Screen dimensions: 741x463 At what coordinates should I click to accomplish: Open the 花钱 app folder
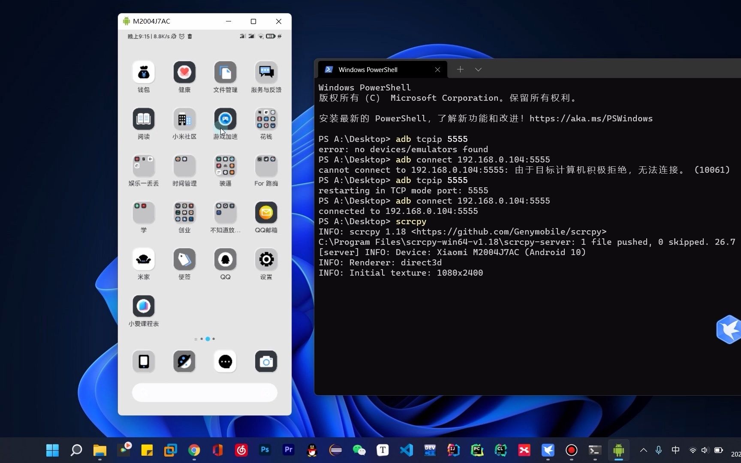[266, 119]
